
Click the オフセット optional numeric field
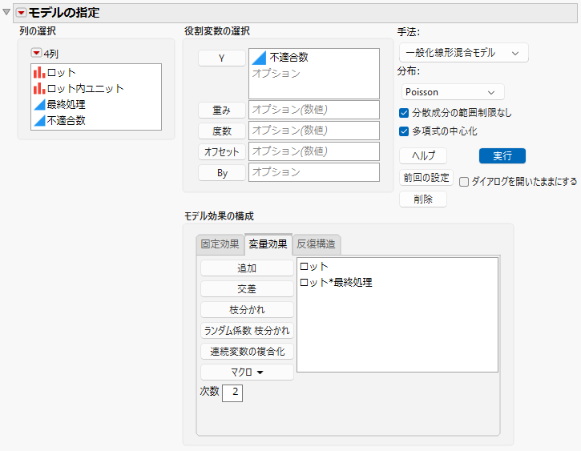[x=314, y=151]
